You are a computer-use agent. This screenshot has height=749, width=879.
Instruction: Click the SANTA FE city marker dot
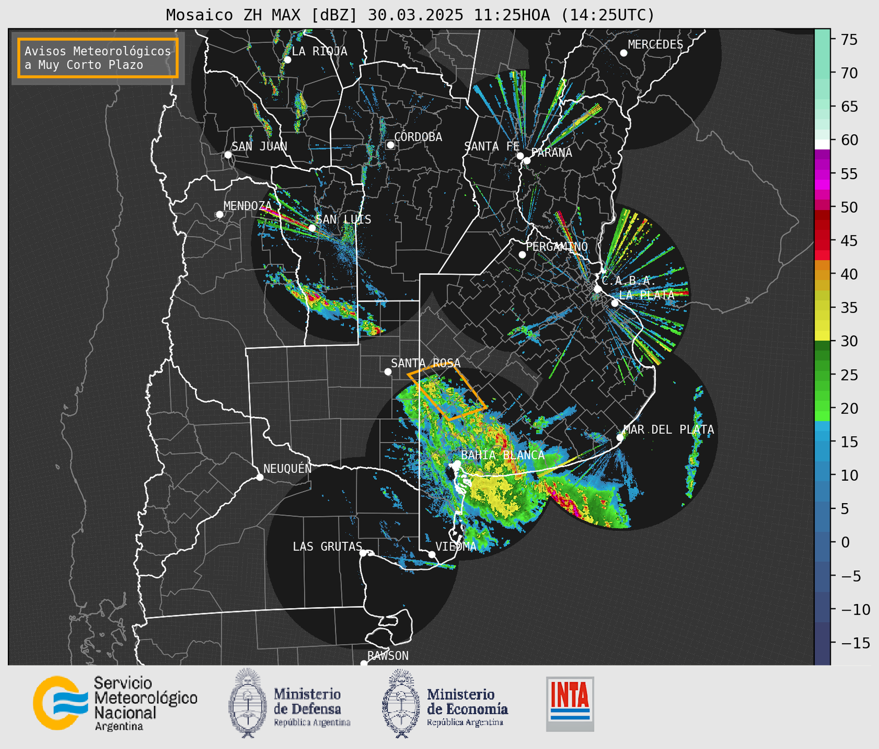520,156
